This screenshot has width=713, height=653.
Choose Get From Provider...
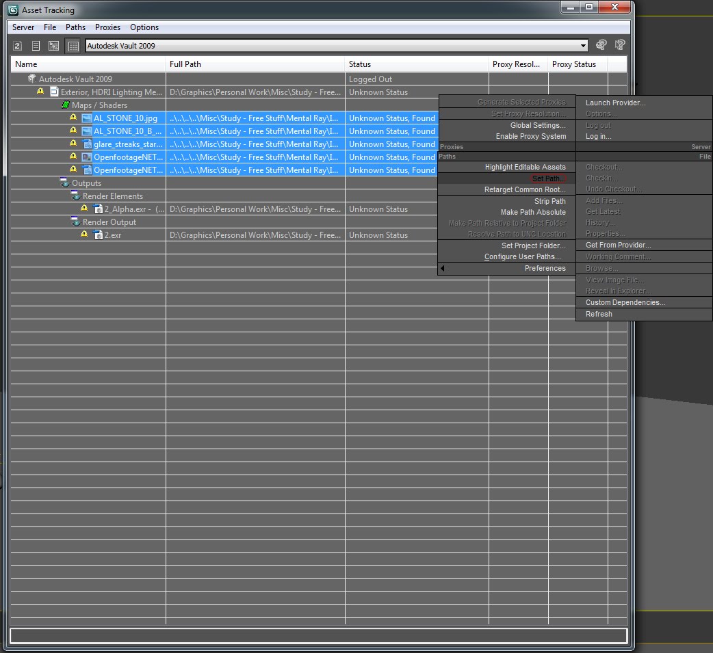click(618, 245)
